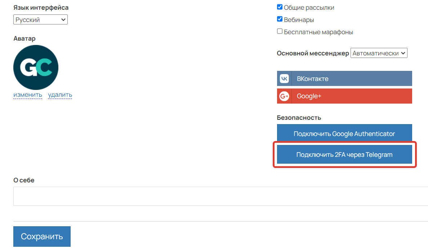Click the удалить avatar link
The image size is (428, 250).
click(60, 95)
